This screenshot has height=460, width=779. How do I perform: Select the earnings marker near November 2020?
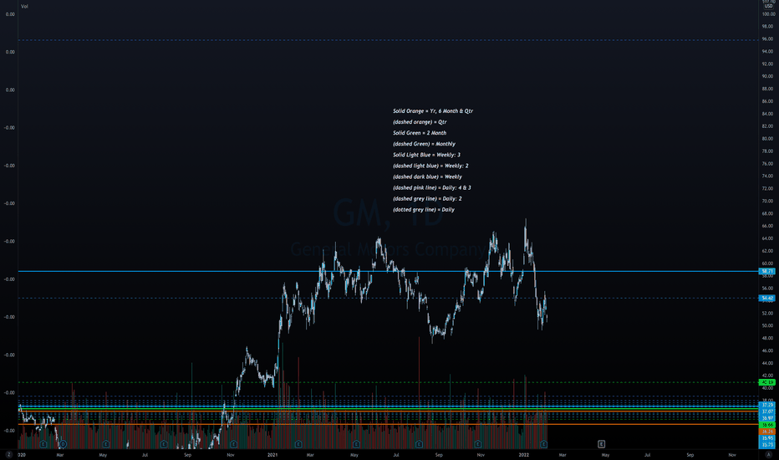point(233,443)
